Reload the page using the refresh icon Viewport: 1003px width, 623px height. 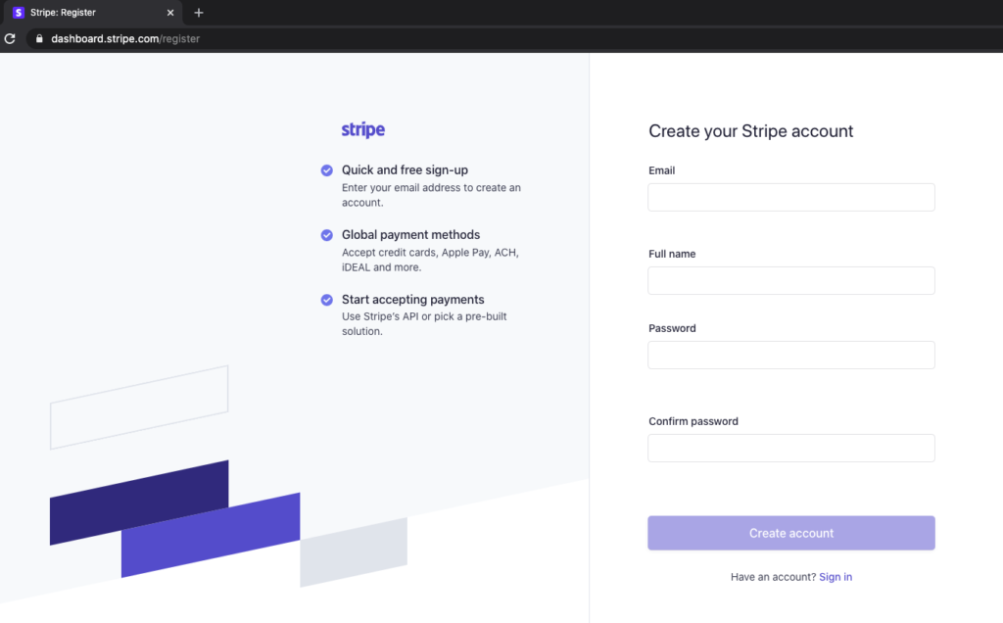pos(10,38)
